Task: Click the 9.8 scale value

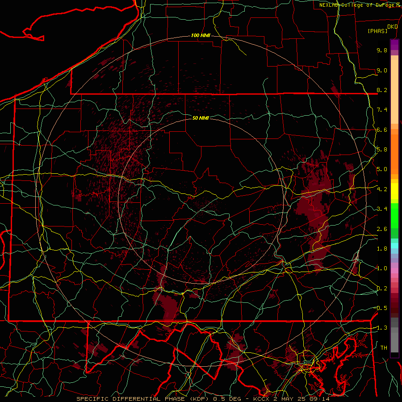Action: [382, 50]
